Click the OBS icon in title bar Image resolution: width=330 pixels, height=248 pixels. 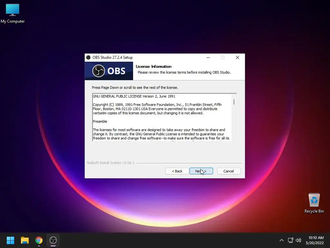(88, 57)
